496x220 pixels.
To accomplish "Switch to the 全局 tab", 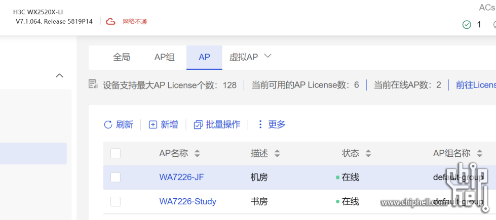I will coord(122,57).
